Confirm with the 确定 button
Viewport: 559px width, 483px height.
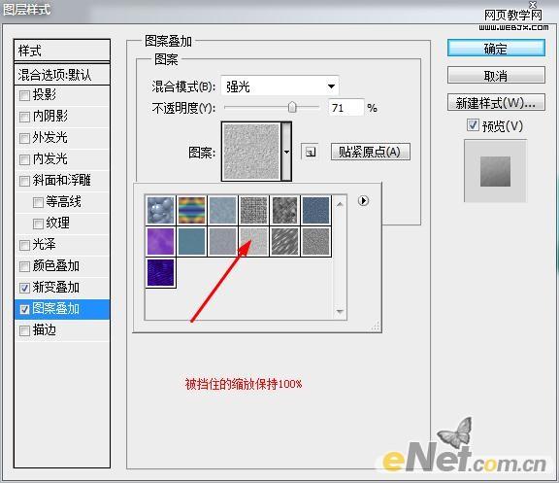point(496,49)
